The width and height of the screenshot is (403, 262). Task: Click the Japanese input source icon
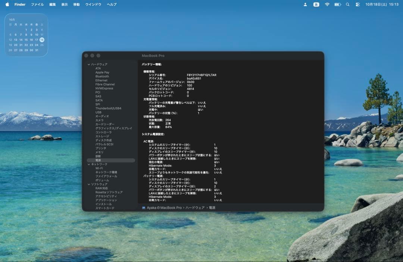(x=316, y=4)
